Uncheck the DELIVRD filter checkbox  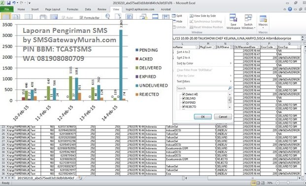pyautogui.click(x=183, y=98)
